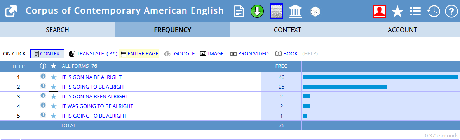Click the (??) translate language link

click(112, 54)
